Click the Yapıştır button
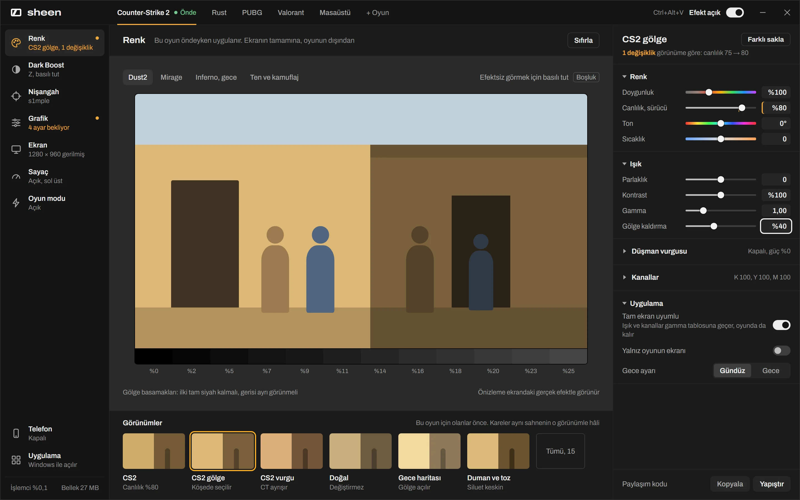The image size is (800, 500). 772,484
